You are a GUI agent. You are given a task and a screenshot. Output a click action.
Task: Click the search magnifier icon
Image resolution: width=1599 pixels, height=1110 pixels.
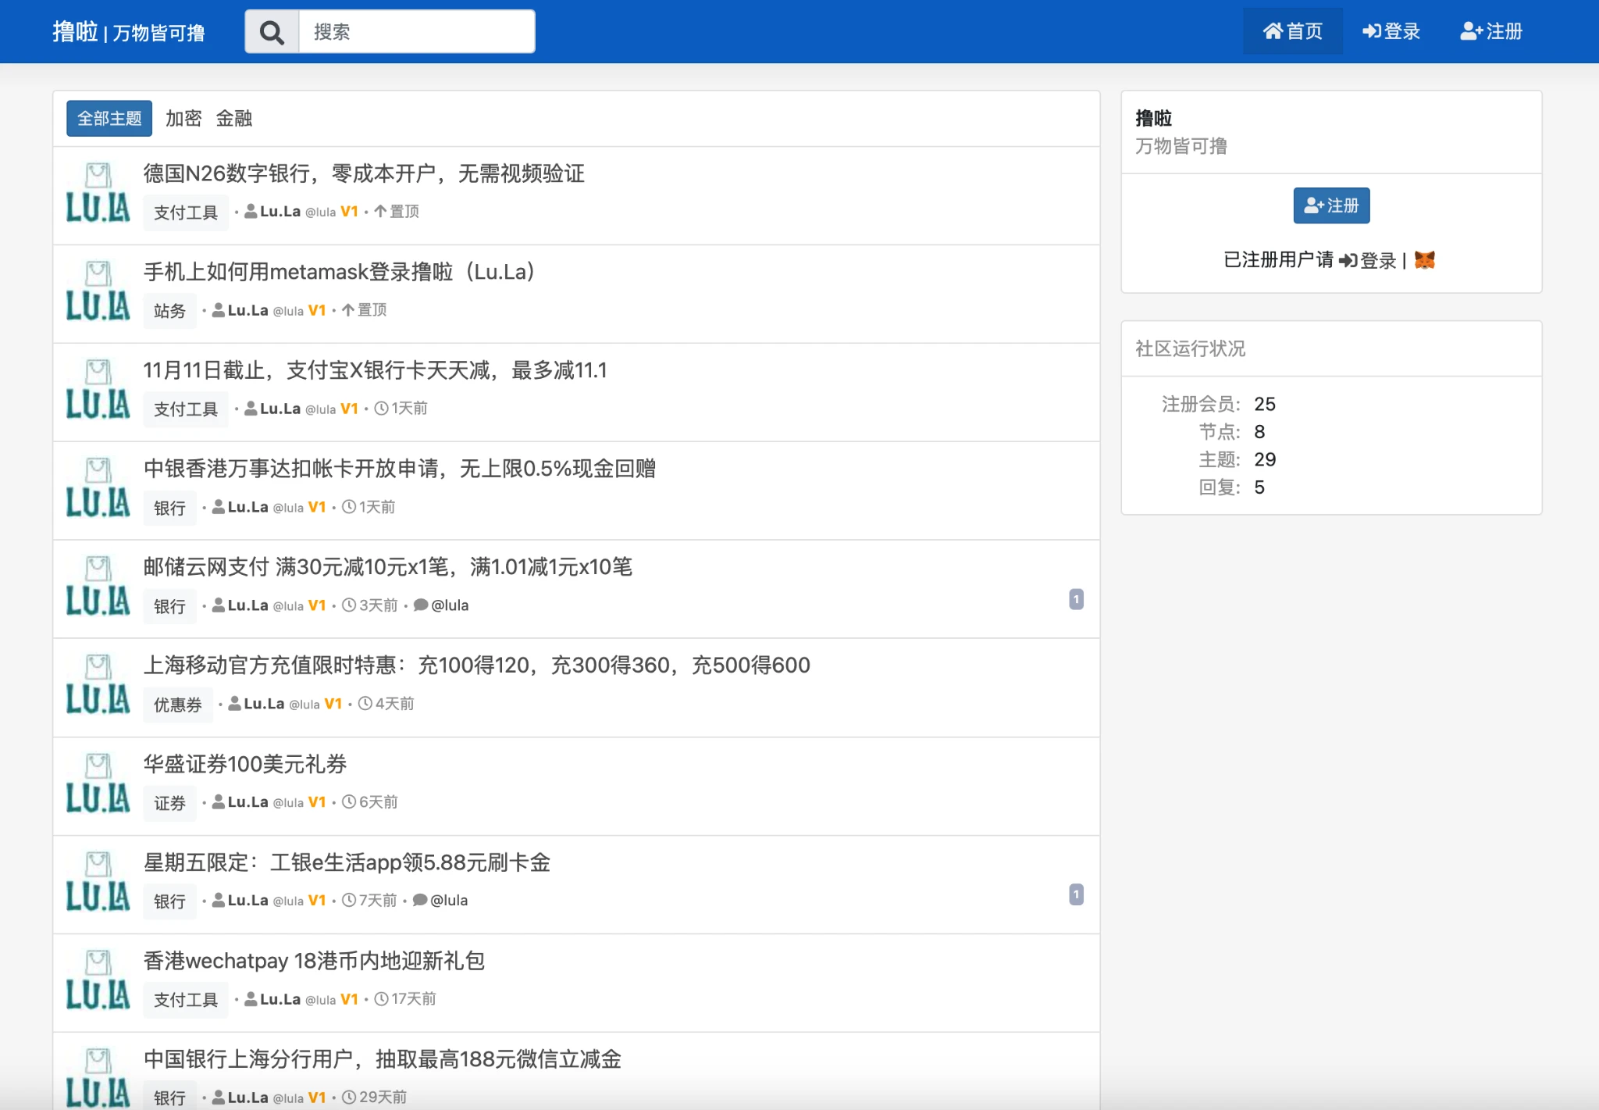272,32
